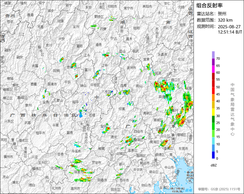Click the 中山市 city label
244x194 pixels.
(x=169, y=167)
